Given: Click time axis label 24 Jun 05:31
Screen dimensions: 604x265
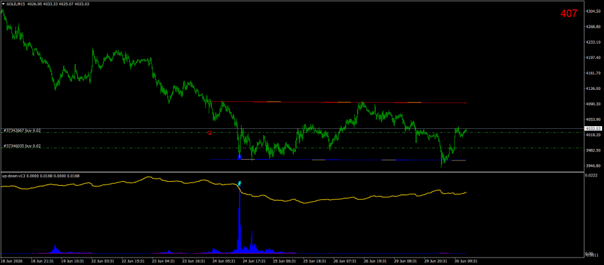Looking at the screenshot, I should (223, 261).
